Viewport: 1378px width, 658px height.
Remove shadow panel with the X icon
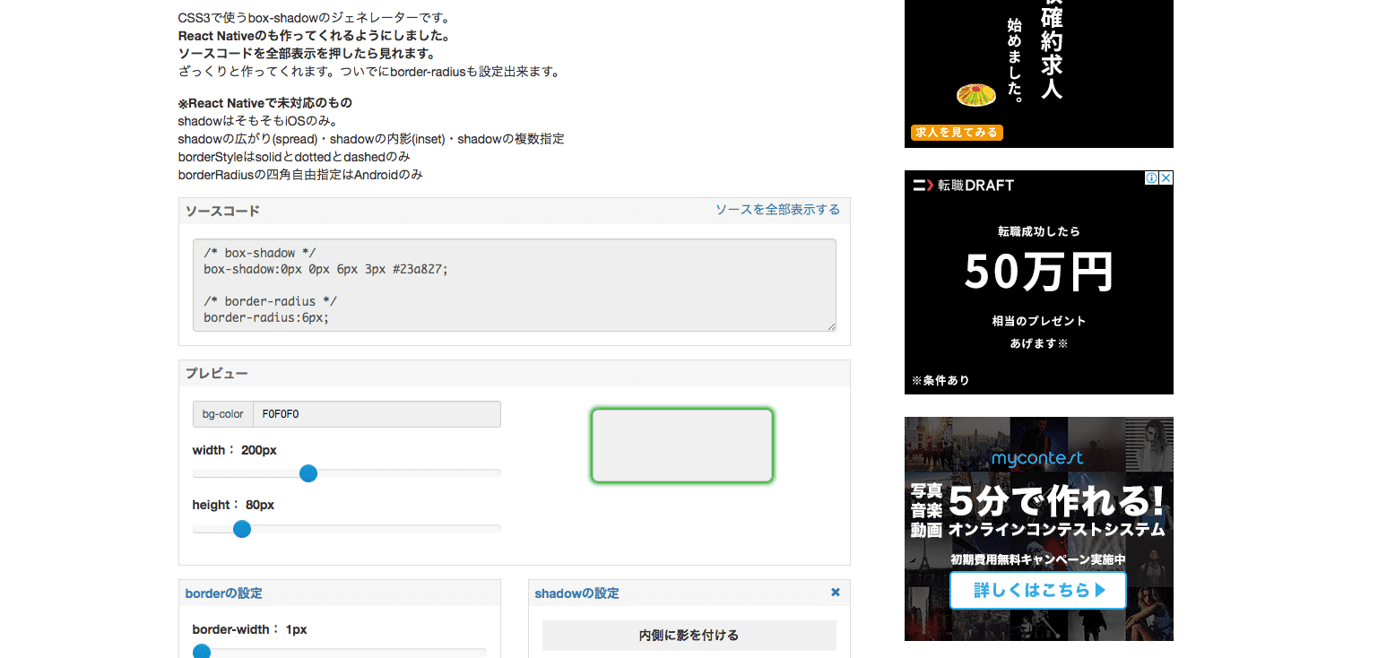click(836, 593)
